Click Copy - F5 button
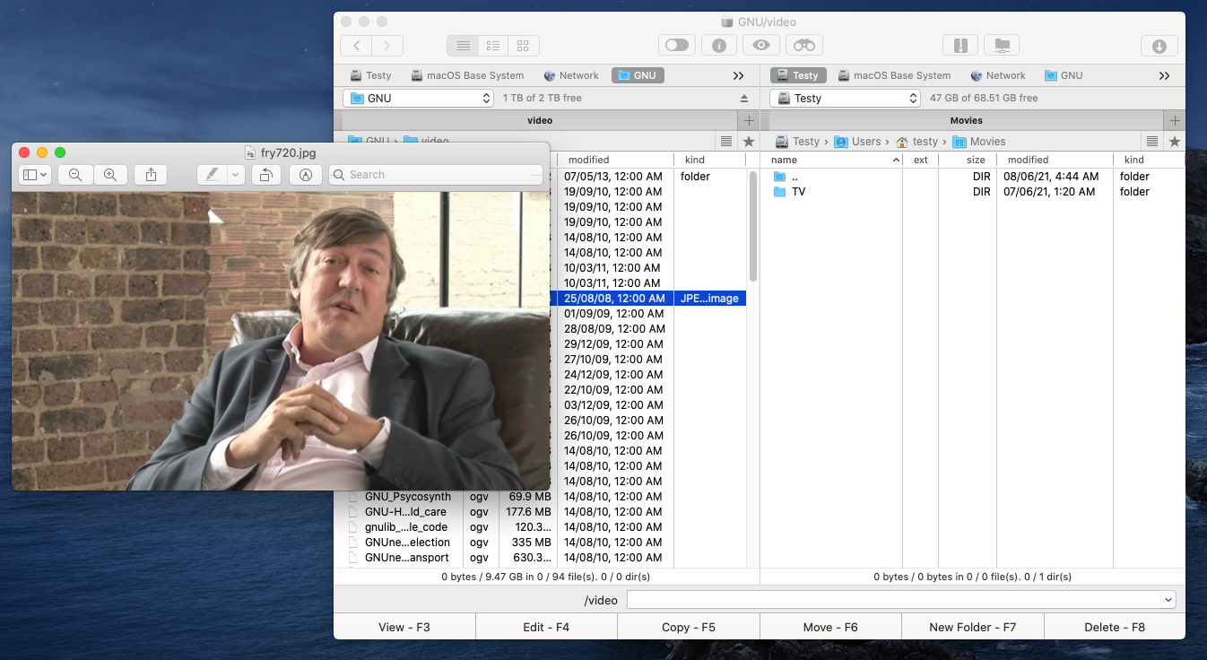 [689, 627]
